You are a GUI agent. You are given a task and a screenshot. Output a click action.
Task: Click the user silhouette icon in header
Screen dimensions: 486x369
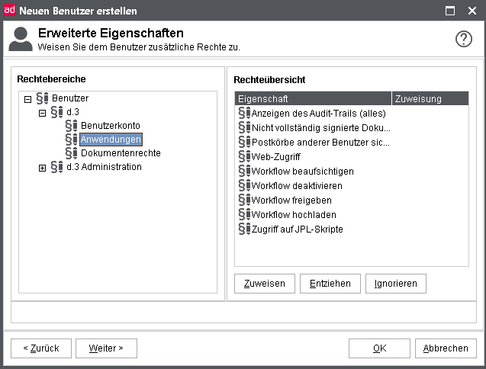pos(21,39)
